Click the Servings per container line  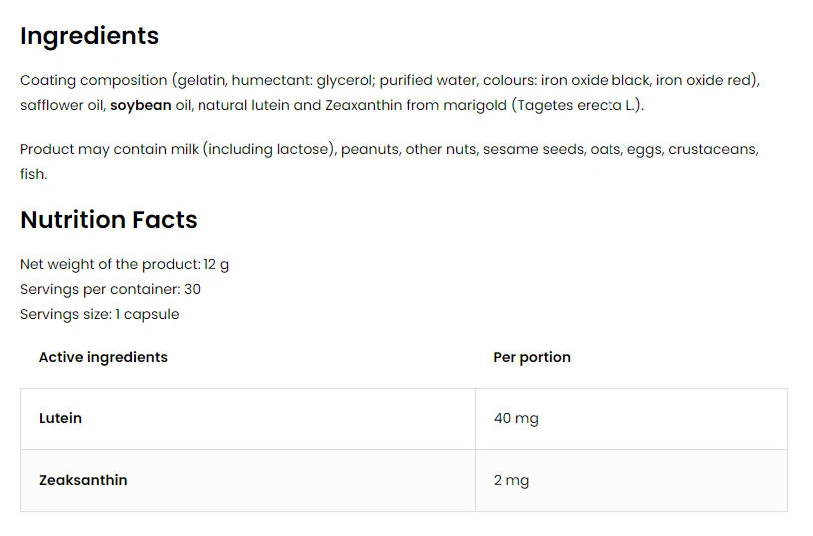pos(110,289)
